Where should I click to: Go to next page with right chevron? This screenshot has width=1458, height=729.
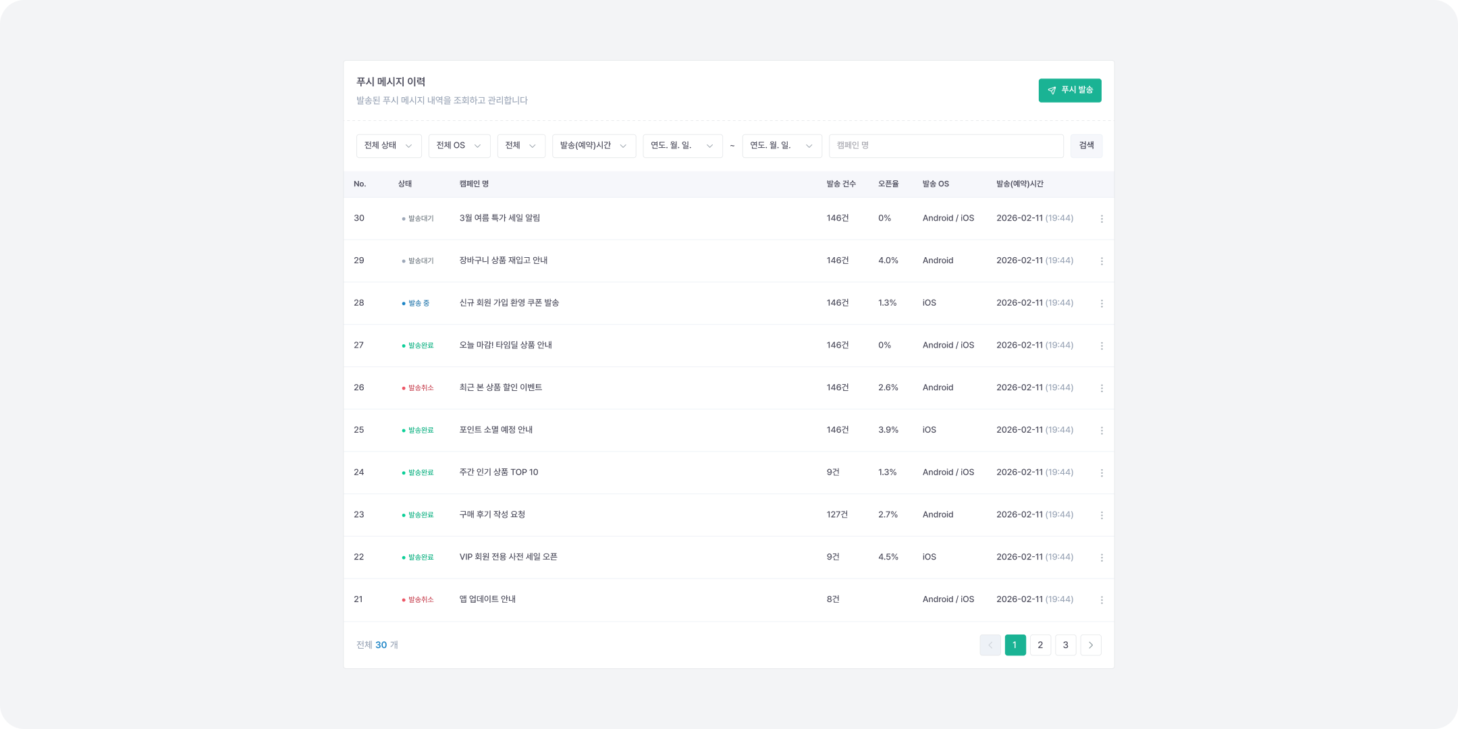point(1091,645)
